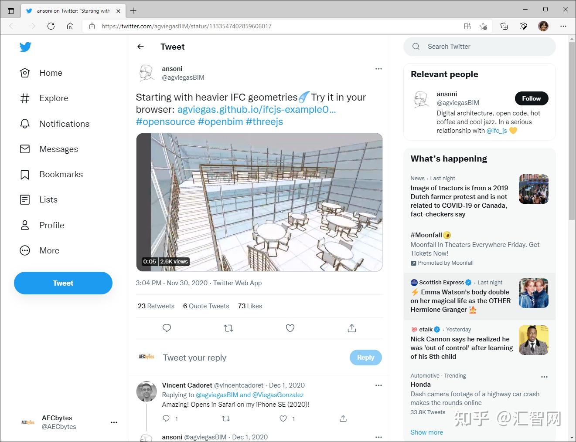Open the browser Settings and more menu
This screenshot has width=576, height=442.
click(x=563, y=26)
